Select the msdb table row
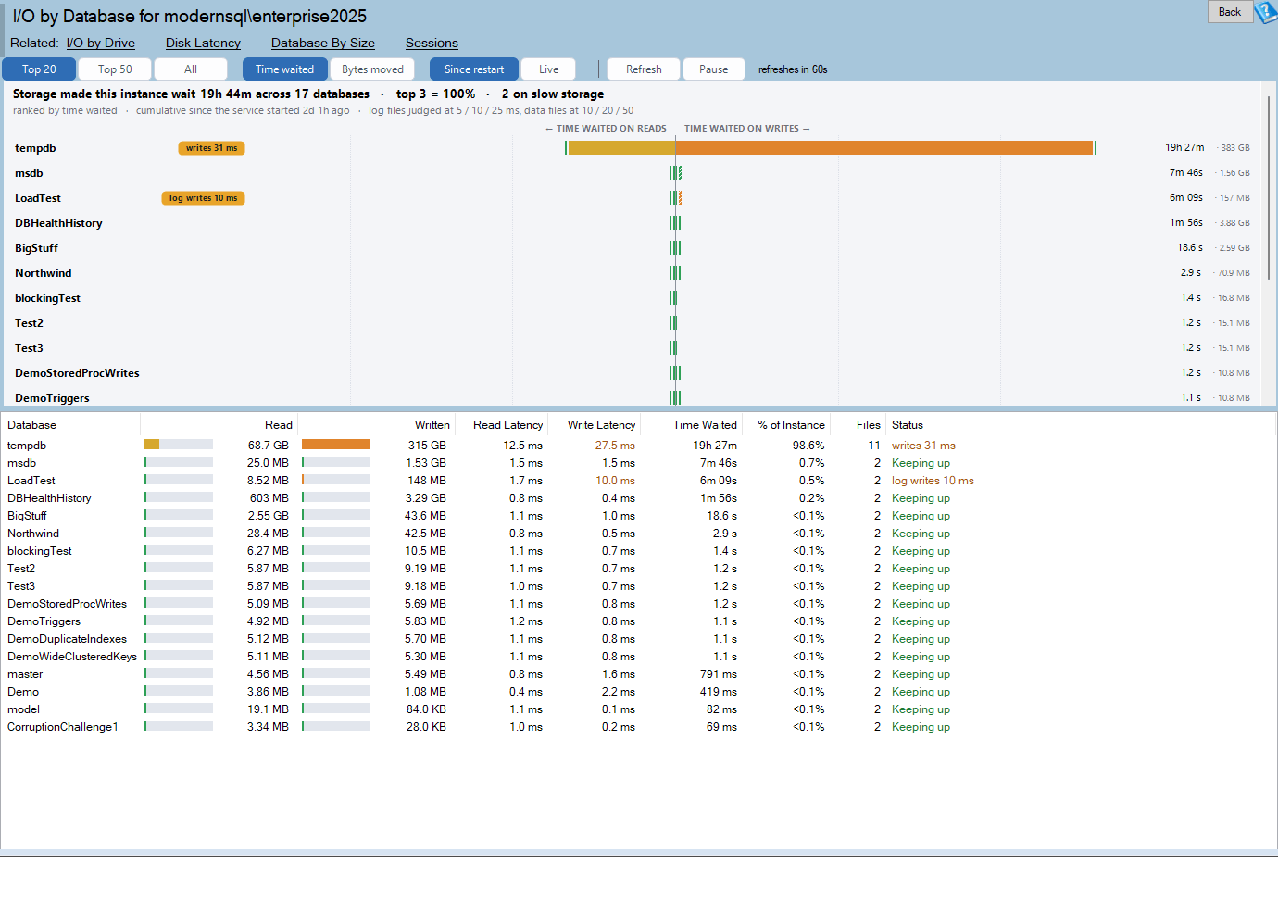 coord(638,463)
